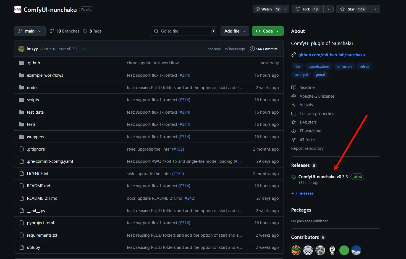This screenshot has width=406, height=259.
Task: Select the flux topic tag
Action: pos(297,66)
